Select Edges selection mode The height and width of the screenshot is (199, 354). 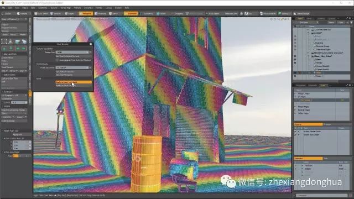click(70, 13)
